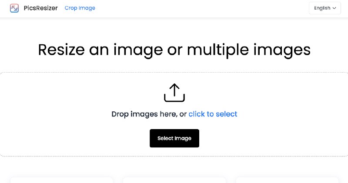Click the "Resize an image or multiple images" heading
The image size is (348, 183).
pyautogui.click(x=174, y=50)
